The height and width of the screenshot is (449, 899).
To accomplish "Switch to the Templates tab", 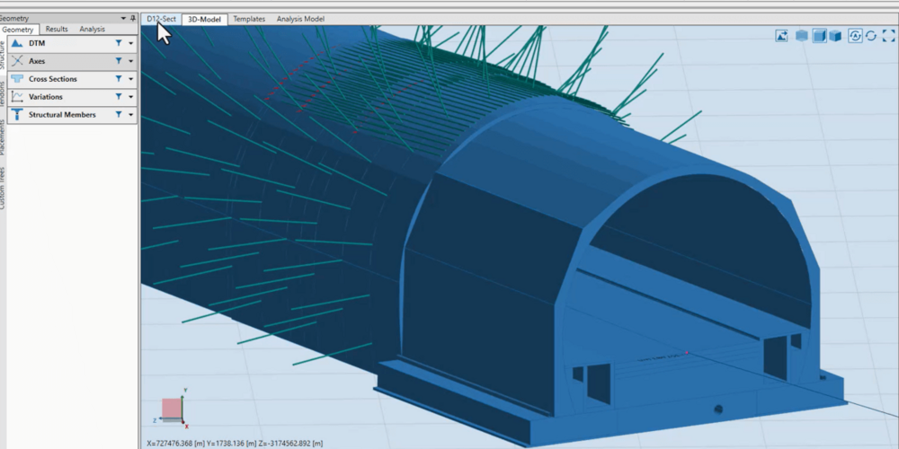I will (x=248, y=18).
